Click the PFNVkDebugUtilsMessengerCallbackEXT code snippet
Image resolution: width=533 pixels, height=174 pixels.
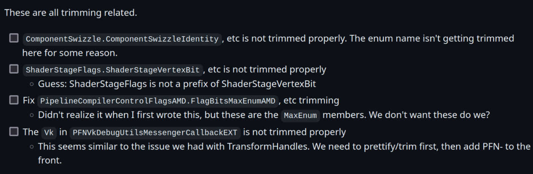(155, 132)
